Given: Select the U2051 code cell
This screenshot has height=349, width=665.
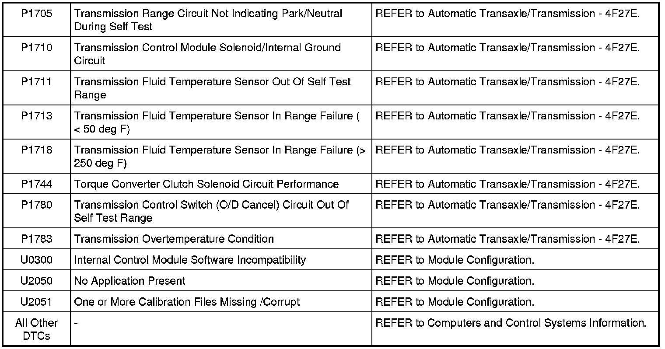Looking at the screenshot, I should tap(37, 302).
